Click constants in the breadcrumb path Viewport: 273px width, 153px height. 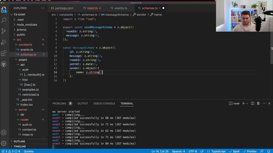click(66, 15)
